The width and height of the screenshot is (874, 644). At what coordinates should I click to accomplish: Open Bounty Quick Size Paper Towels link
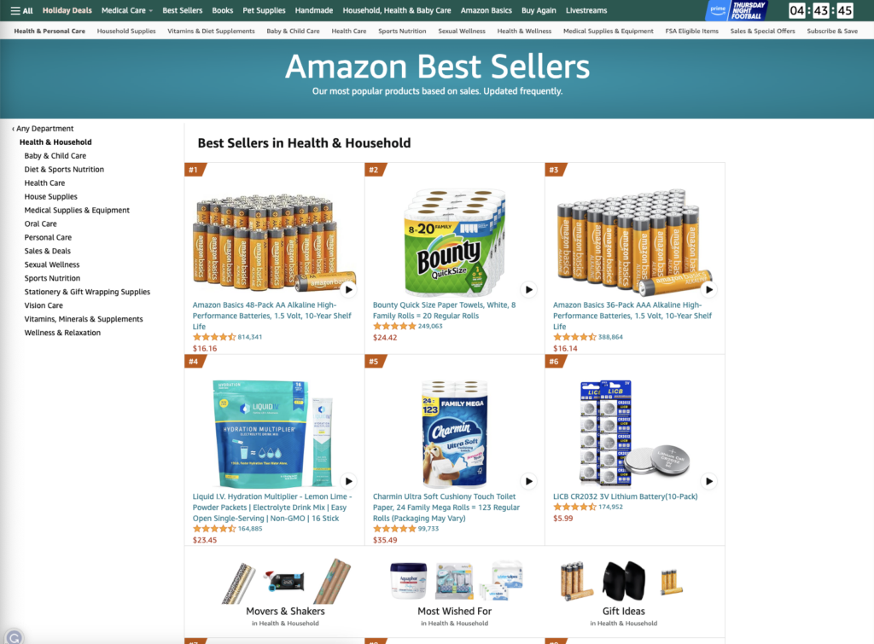tap(444, 310)
